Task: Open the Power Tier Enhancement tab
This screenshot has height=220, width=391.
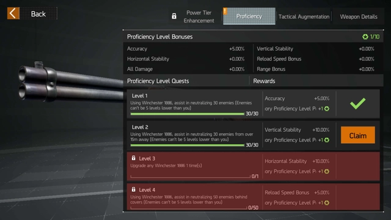Action: pyautogui.click(x=199, y=16)
